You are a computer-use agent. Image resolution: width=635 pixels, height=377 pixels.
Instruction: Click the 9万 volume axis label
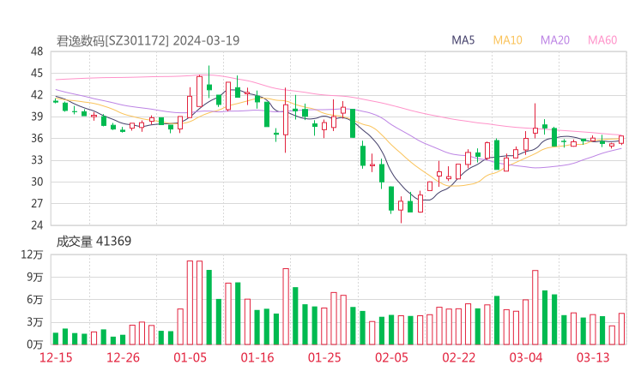pos(35,277)
